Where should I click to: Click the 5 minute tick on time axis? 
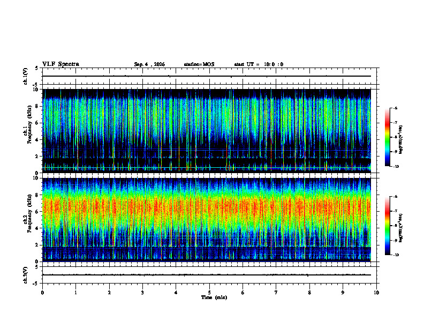(x=209, y=293)
